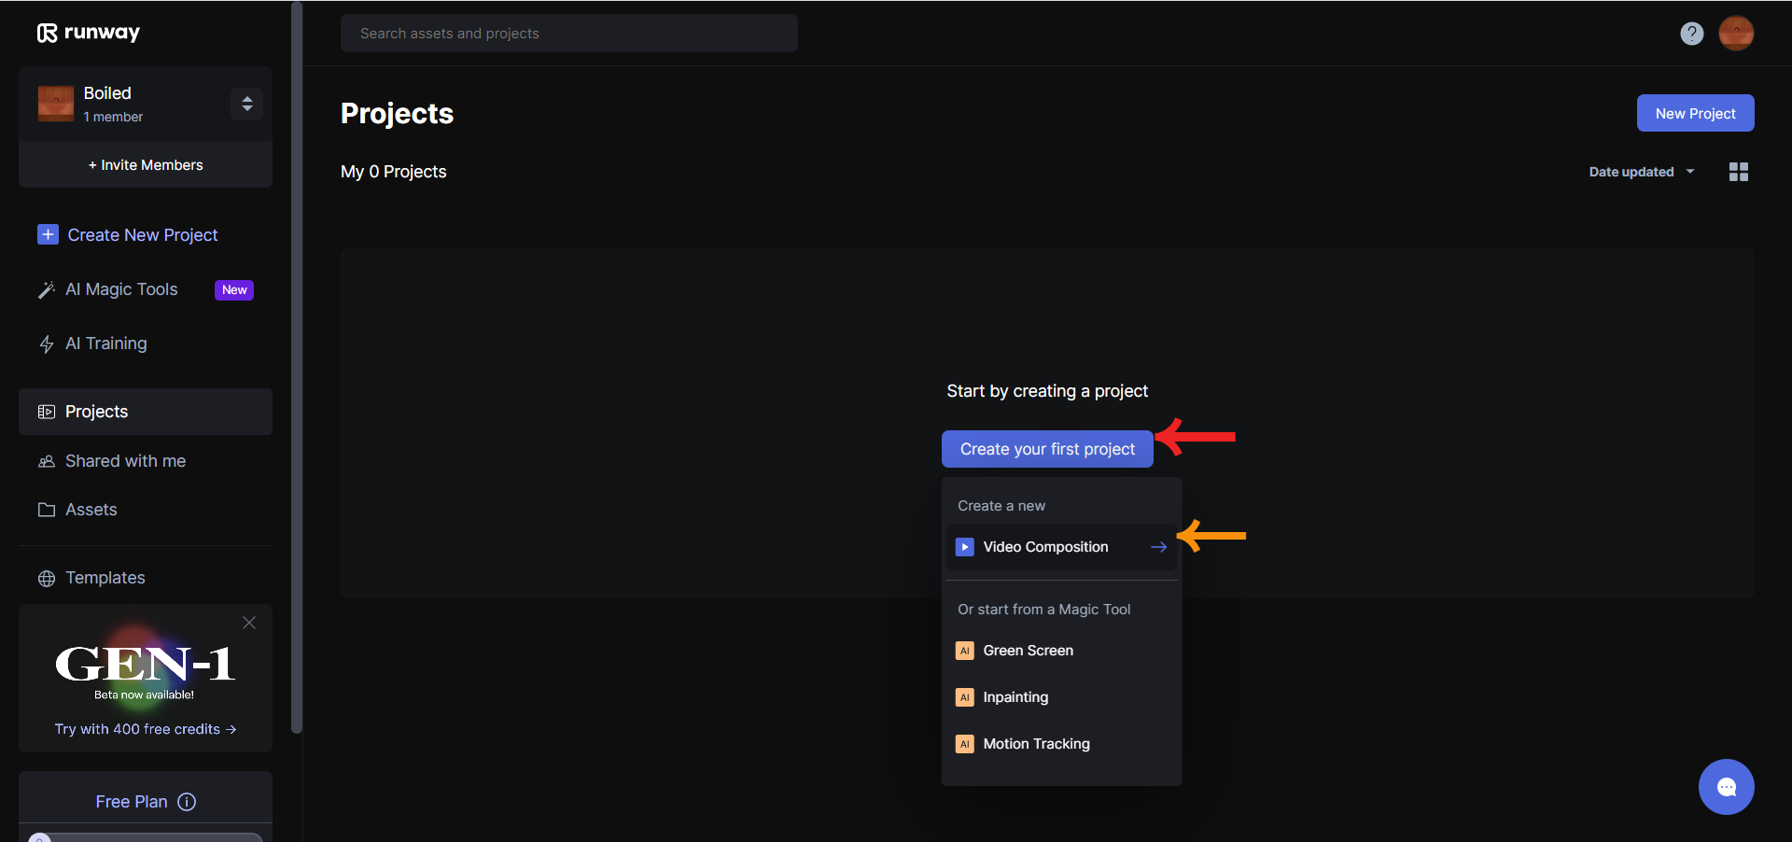
Task: Choose Inpainting magic tool
Action: [1062, 697]
